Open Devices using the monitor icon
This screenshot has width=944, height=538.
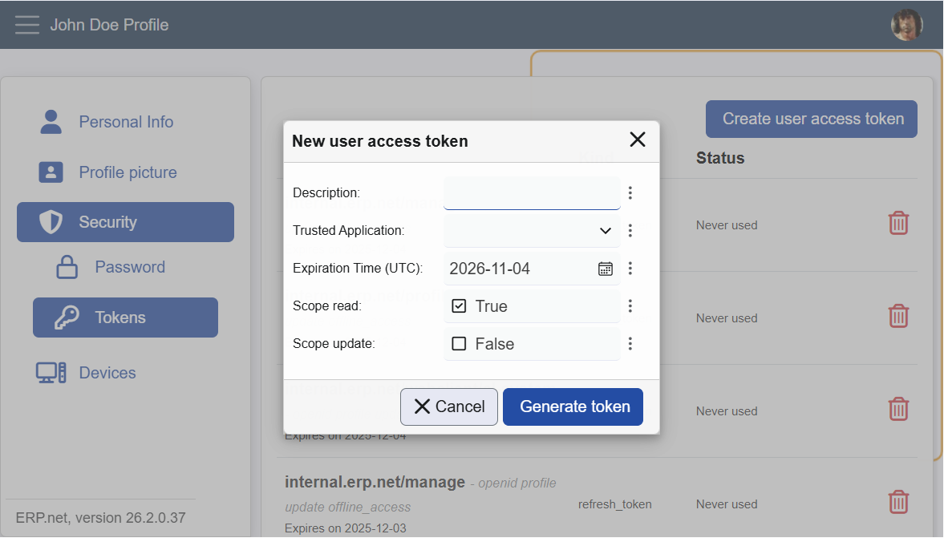coord(51,371)
